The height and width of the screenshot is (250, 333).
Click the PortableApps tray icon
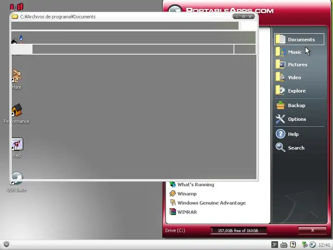point(313,245)
